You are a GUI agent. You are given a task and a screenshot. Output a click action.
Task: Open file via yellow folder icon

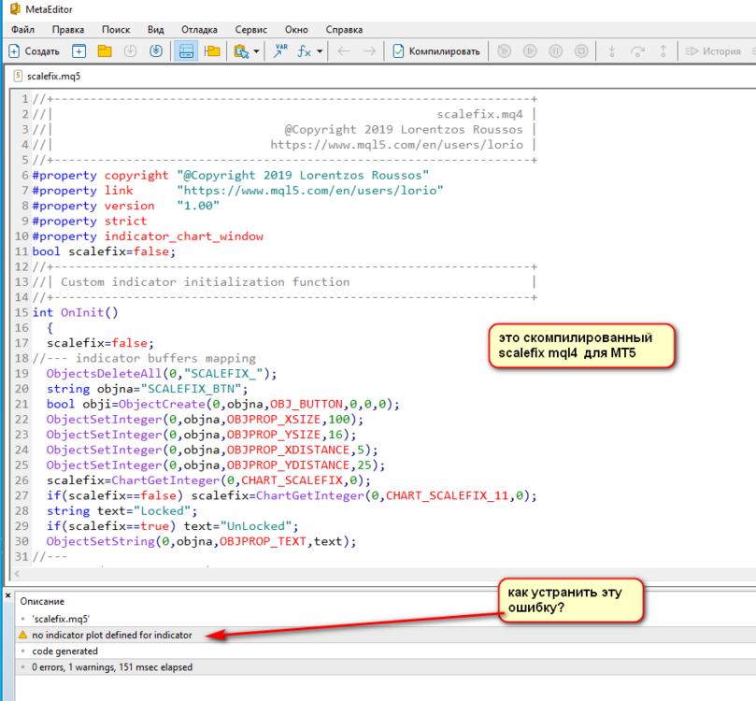(105, 51)
